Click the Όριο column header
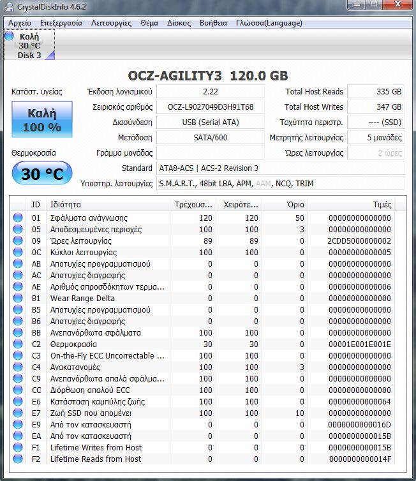This screenshot has height=481, width=416. [x=285, y=205]
